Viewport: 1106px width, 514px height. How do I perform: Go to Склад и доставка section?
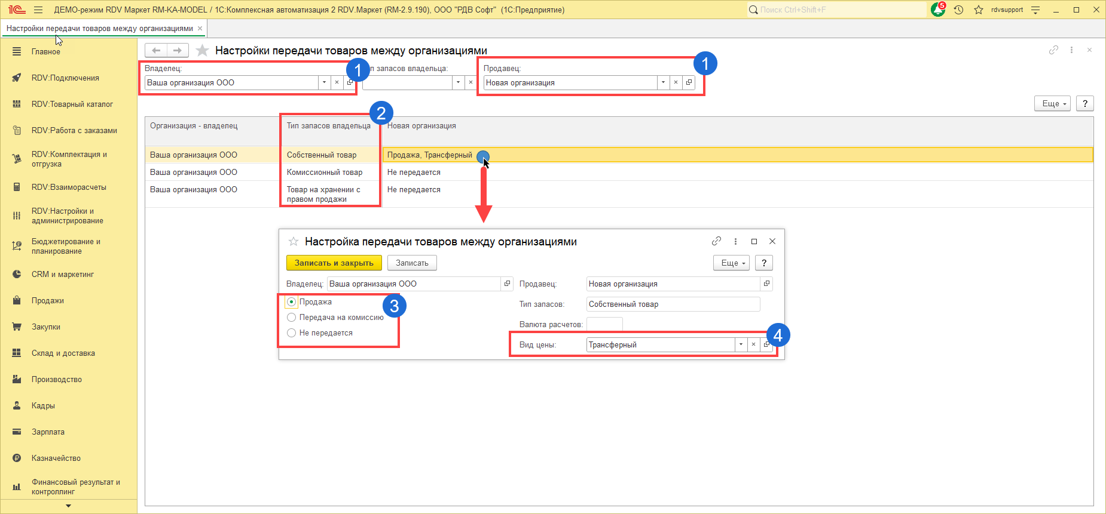[63, 353]
